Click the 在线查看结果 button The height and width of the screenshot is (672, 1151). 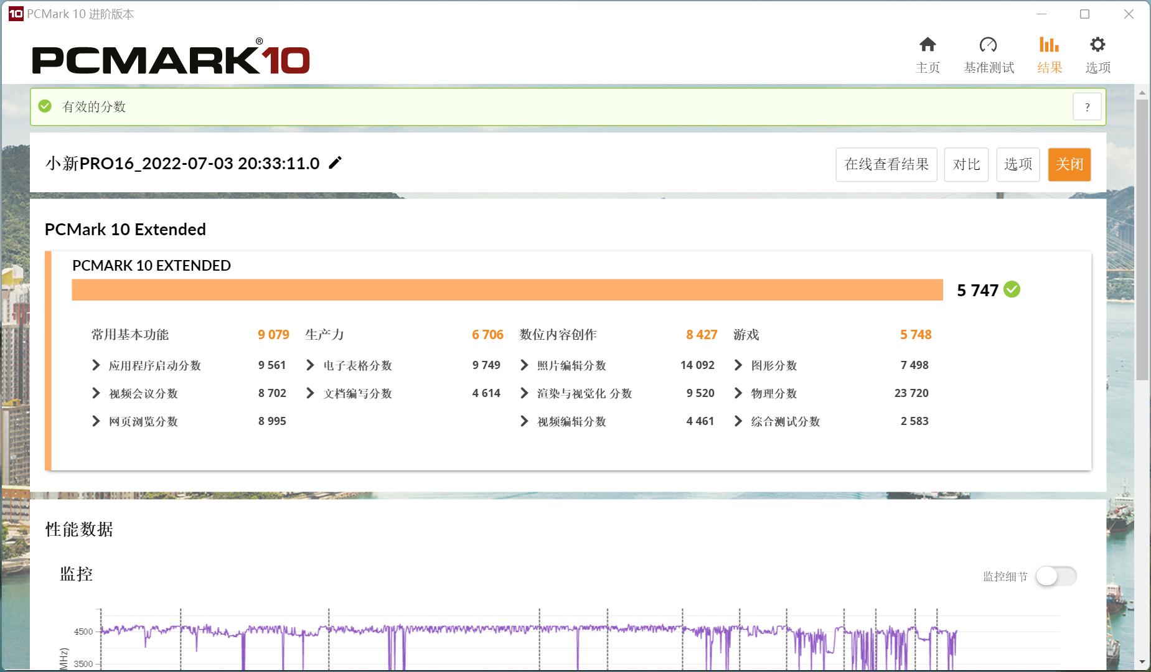pos(886,164)
